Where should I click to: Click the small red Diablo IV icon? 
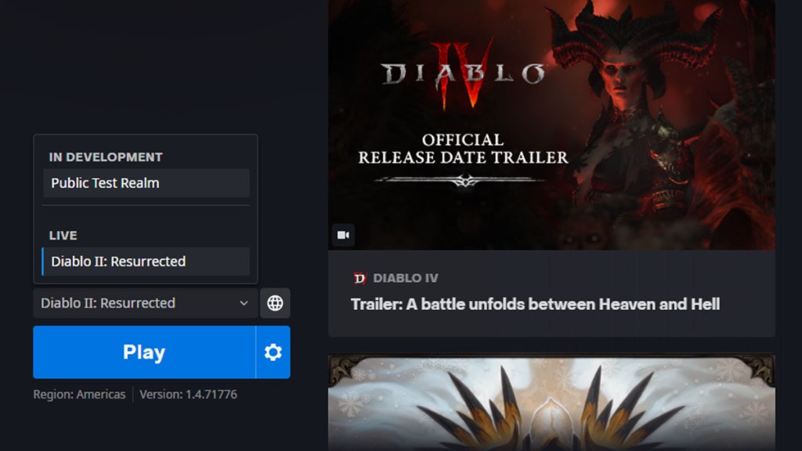click(360, 278)
